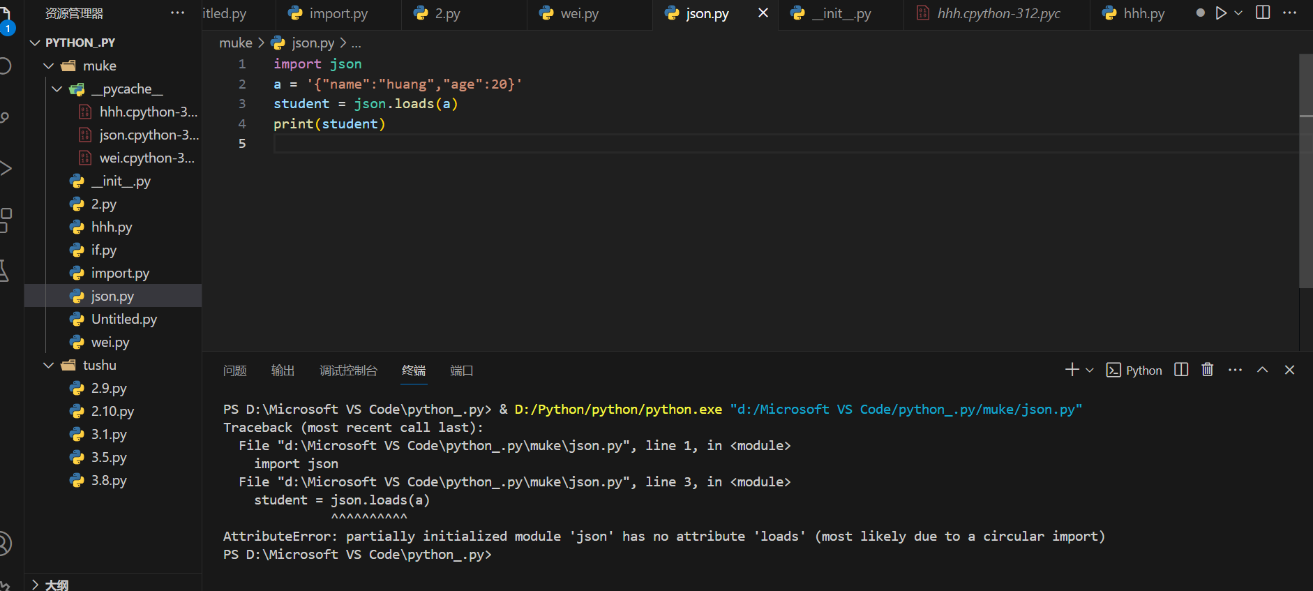Screen dimensions: 1313x591
Task: Open if.py in the explorer tree
Action: point(113,250)
